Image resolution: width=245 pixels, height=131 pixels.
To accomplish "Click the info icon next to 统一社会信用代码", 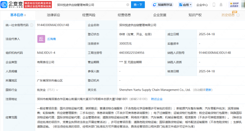I will coord(31,25).
